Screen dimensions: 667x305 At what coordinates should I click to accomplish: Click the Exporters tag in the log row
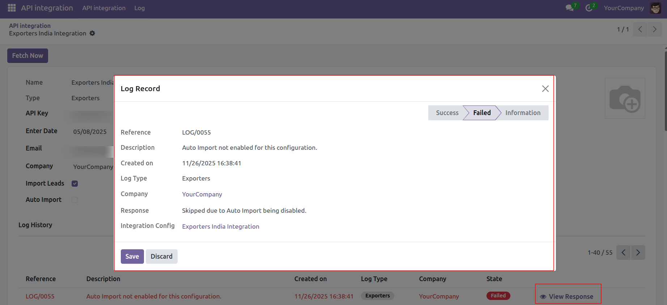[378, 296]
